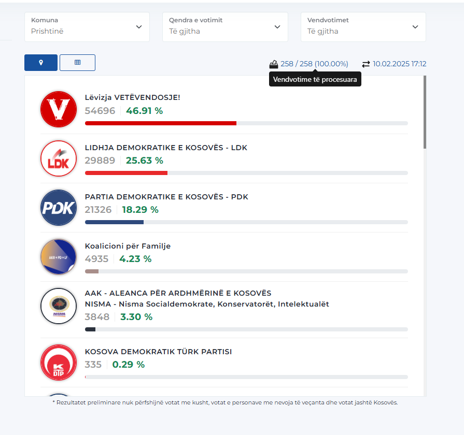This screenshot has height=435, width=464.
Task: Click the percentage 46.91 %
Action: (x=145, y=111)
